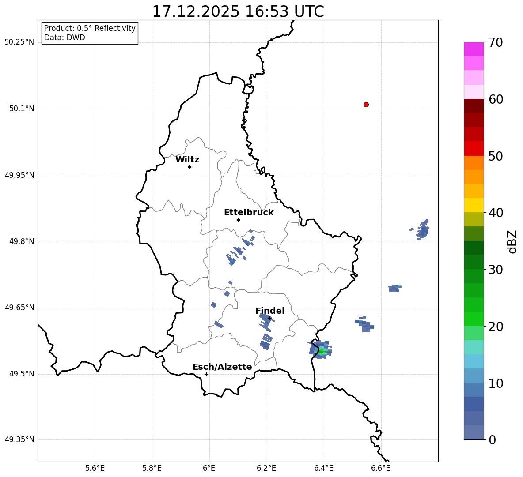Click the Findel station label

coord(270,311)
